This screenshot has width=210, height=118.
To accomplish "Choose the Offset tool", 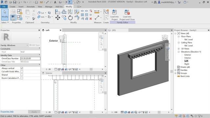I will 64,12.
